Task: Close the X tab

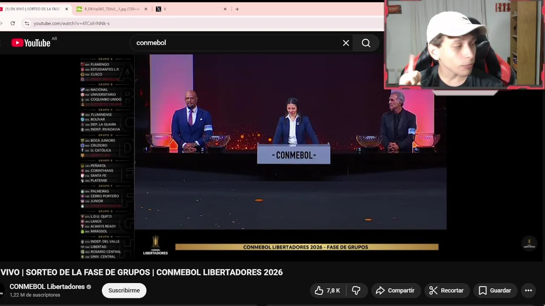Action: 225,9
